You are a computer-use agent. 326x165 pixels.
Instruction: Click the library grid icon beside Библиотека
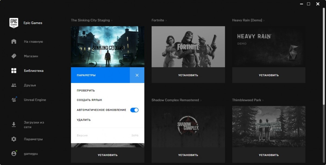pyautogui.click(x=14, y=71)
